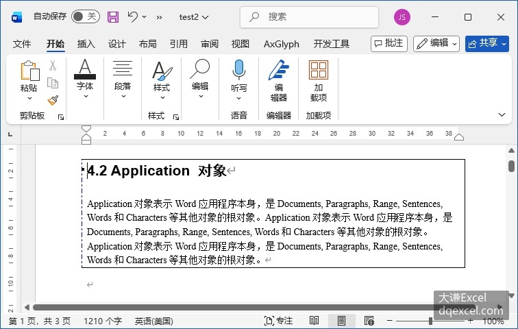Toggle the AutoSave switch

pos(85,16)
